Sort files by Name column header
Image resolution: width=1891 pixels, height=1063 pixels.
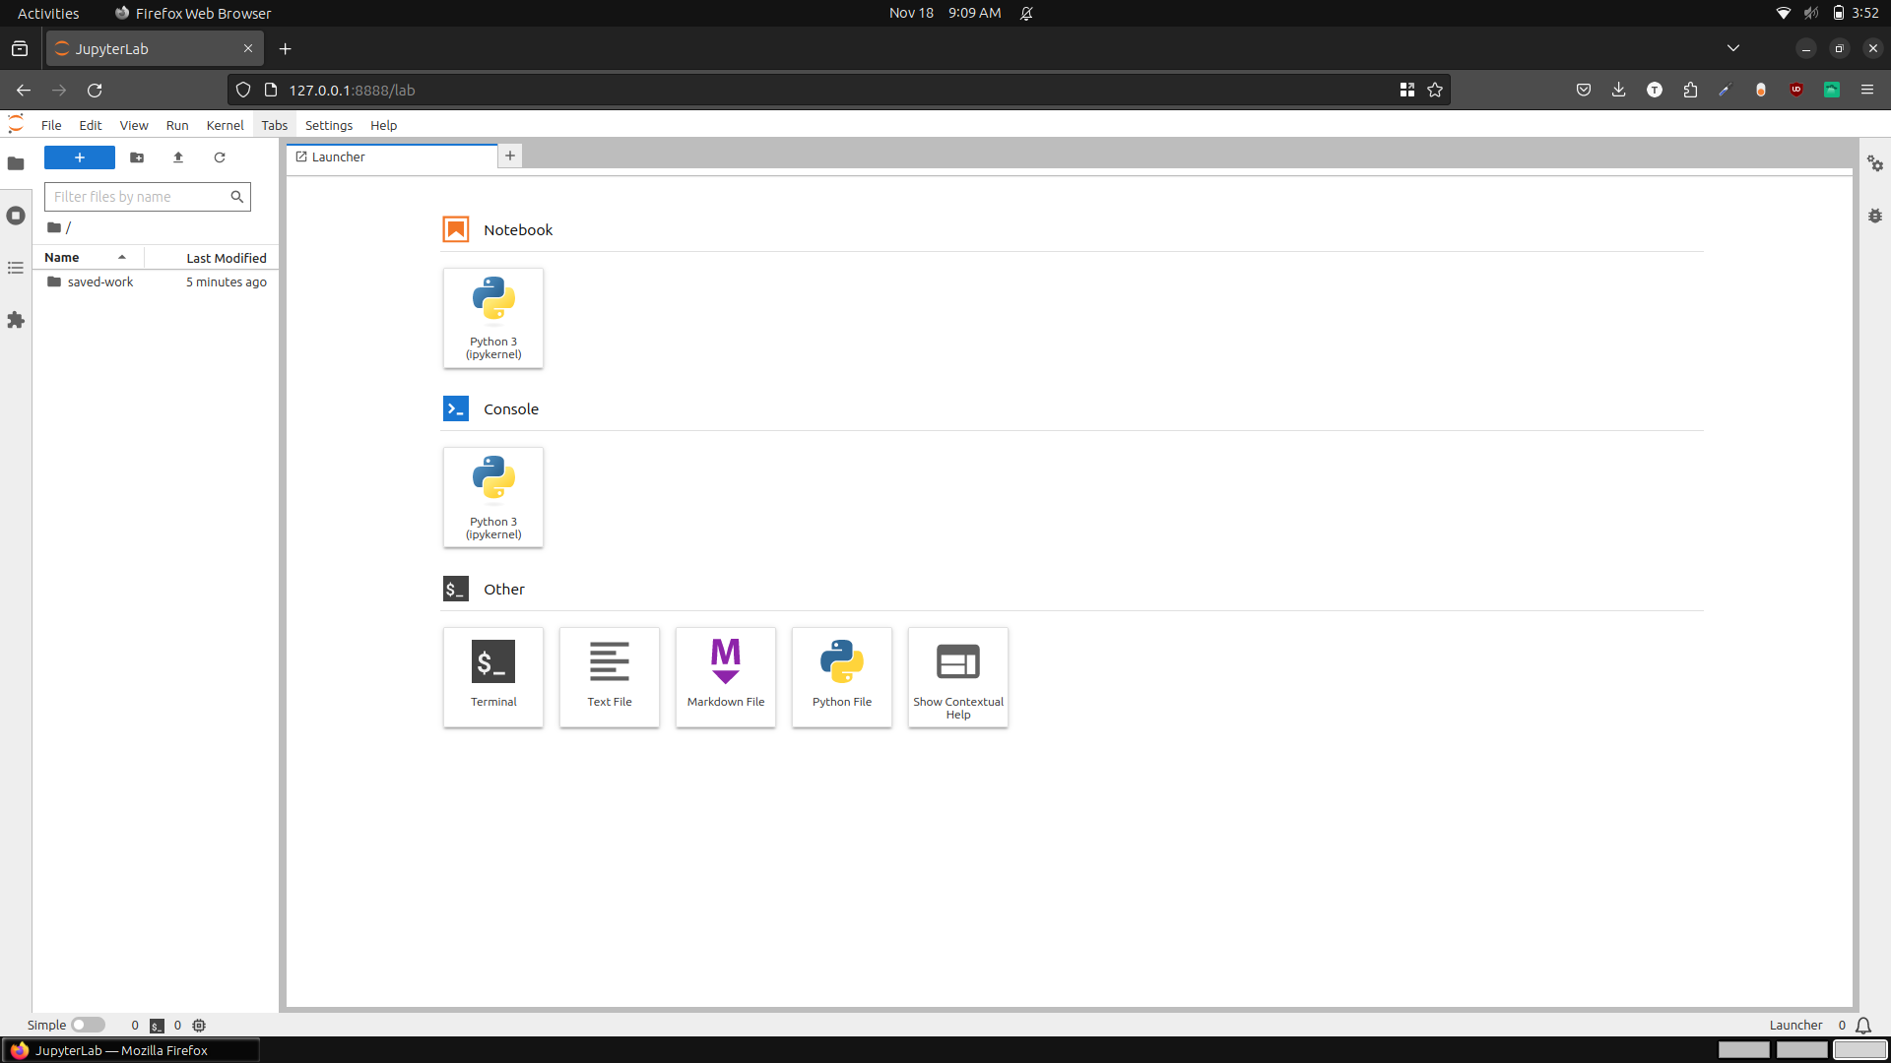pyautogui.click(x=62, y=257)
